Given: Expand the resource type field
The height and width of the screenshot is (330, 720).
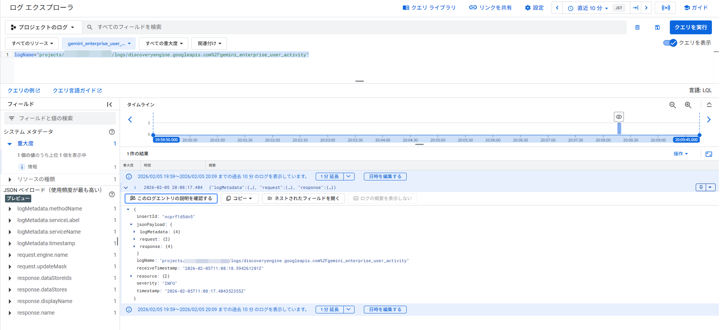Looking at the screenshot, I should point(10,179).
